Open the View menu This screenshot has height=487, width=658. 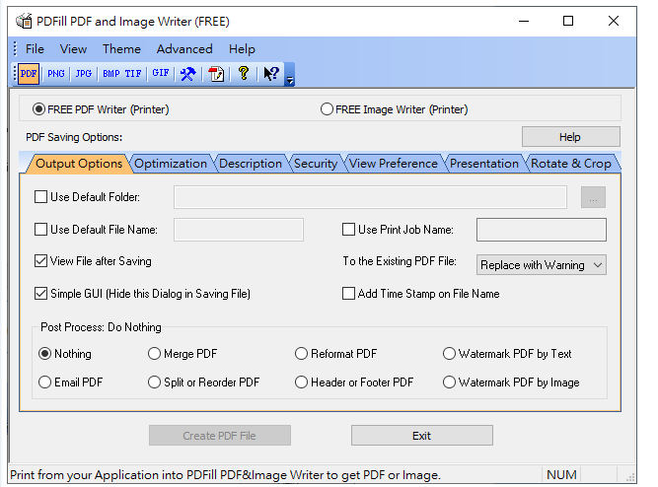click(73, 49)
